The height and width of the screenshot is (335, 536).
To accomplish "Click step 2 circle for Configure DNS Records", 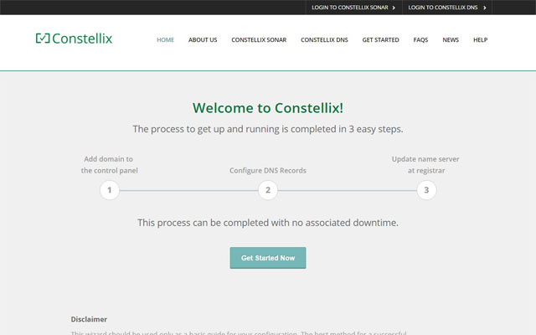I will click(268, 190).
